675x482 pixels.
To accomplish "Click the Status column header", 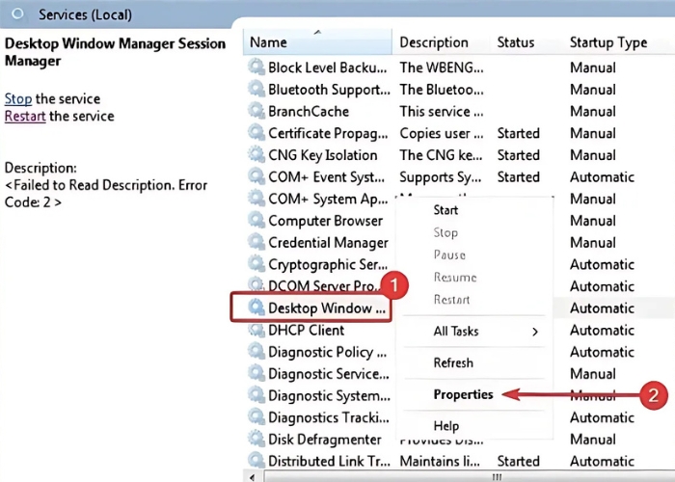I will [516, 42].
